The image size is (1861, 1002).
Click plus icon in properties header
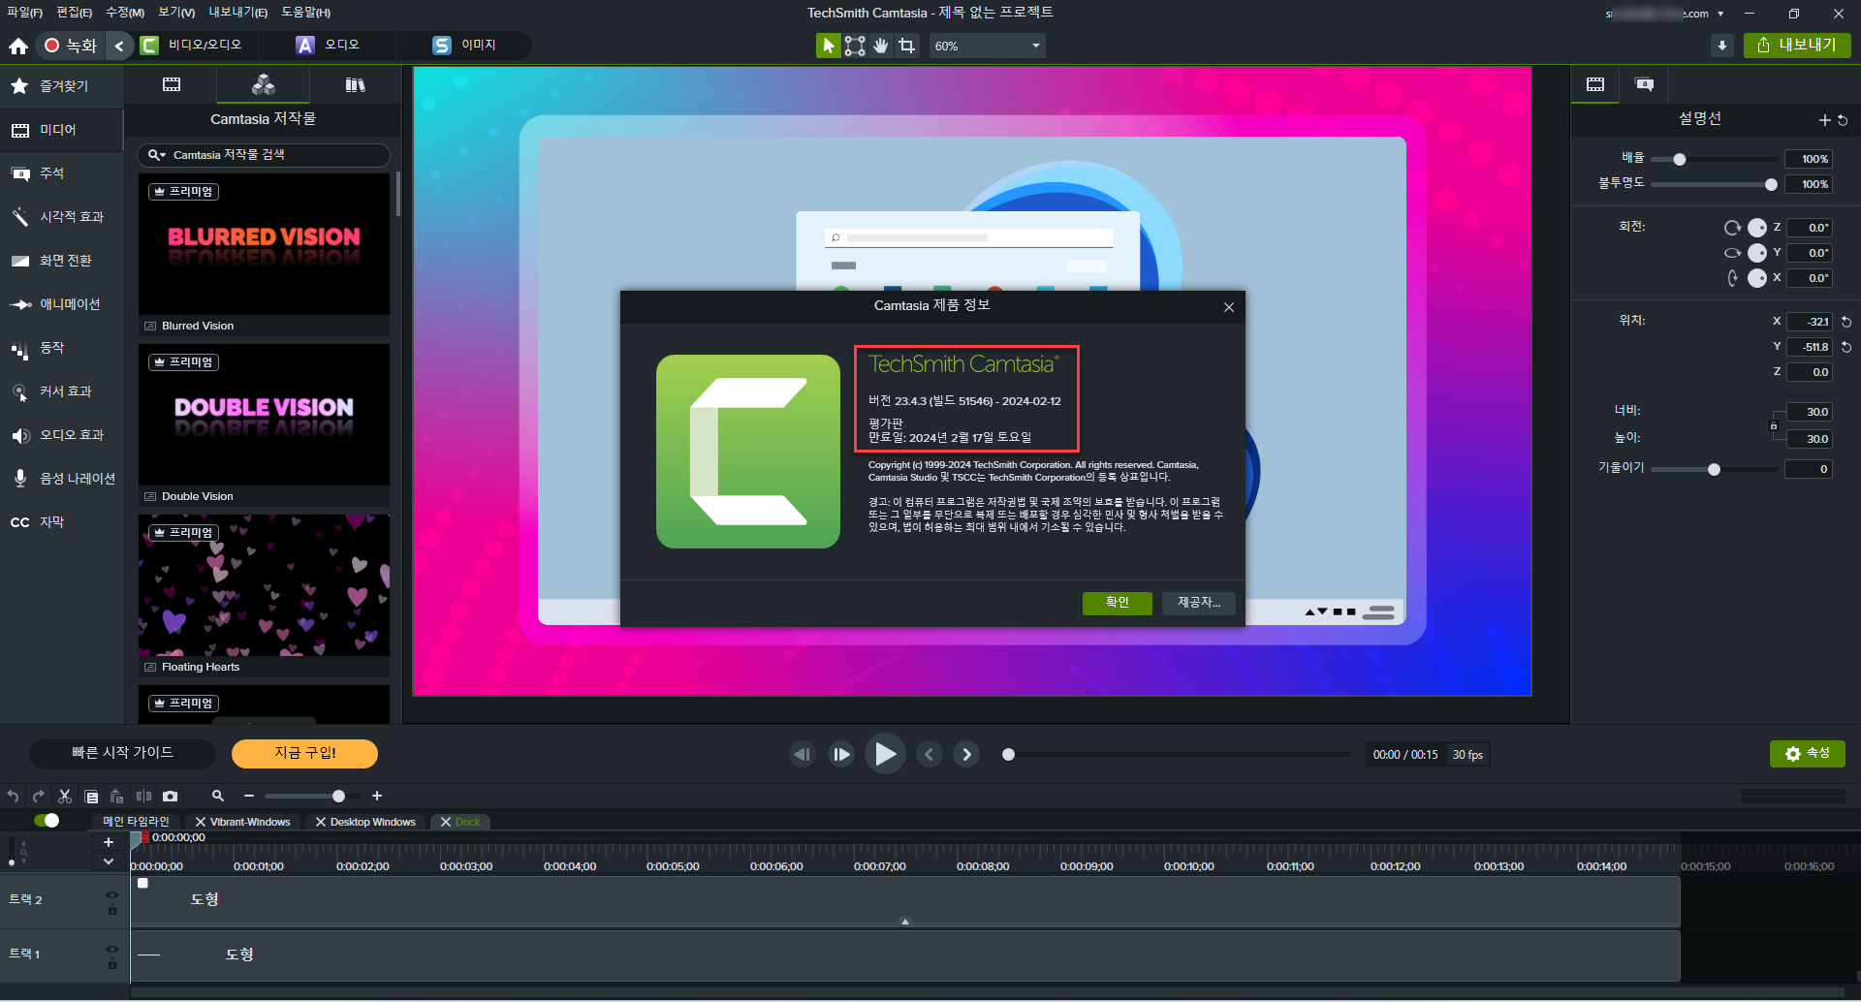(1825, 120)
